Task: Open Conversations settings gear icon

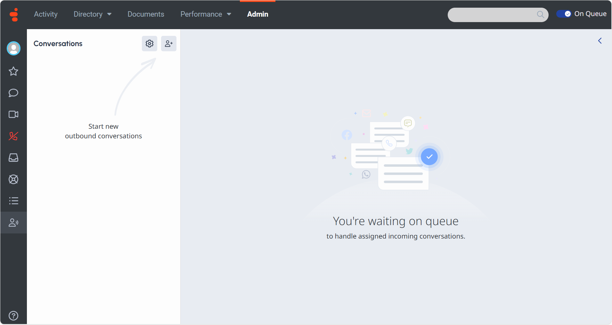Action: (x=150, y=44)
